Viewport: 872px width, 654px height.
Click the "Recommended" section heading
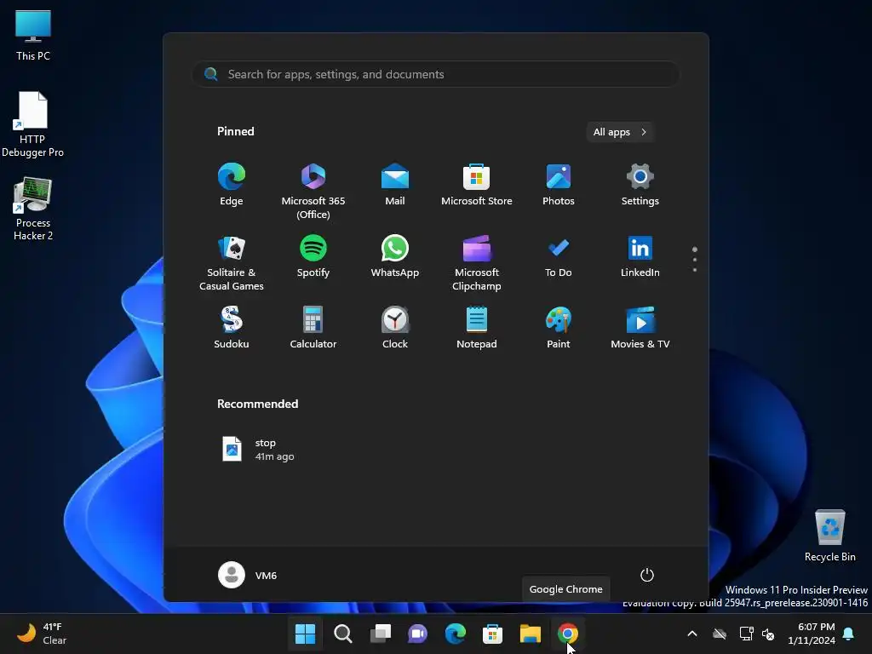pos(257,404)
